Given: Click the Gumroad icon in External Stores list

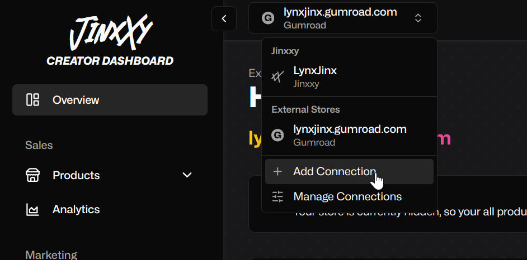Looking at the screenshot, I should pyautogui.click(x=277, y=136).
